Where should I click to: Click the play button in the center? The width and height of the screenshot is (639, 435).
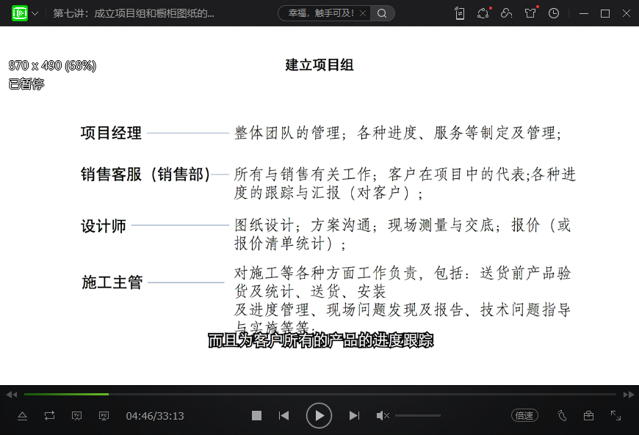[x=319, y=415]
